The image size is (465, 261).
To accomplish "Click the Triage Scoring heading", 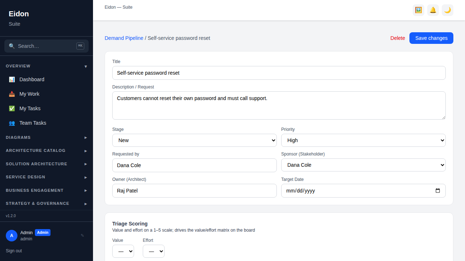I will click(x=130, y=224).
